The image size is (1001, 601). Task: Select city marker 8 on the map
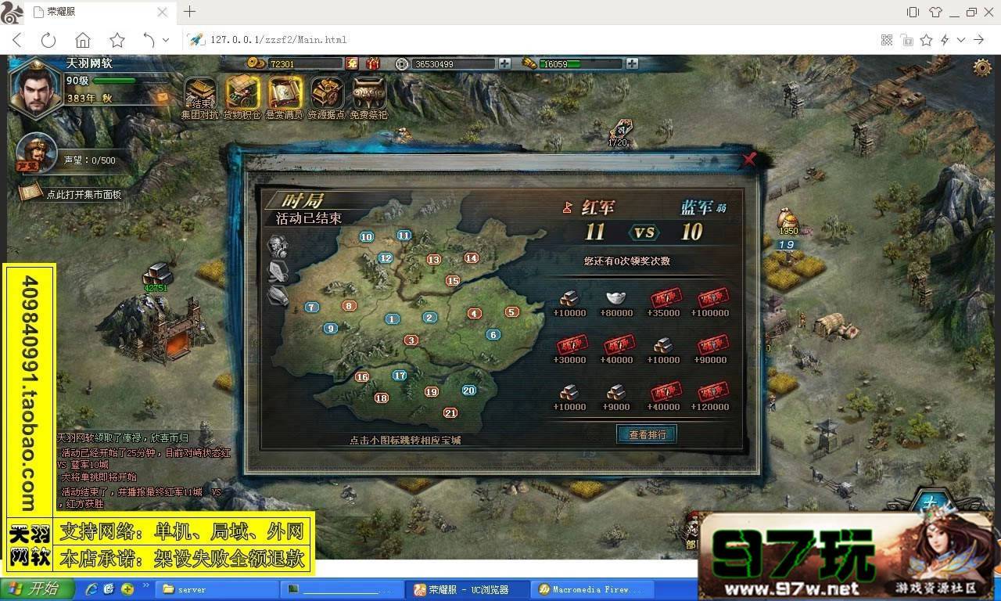[x=349, y=306]
